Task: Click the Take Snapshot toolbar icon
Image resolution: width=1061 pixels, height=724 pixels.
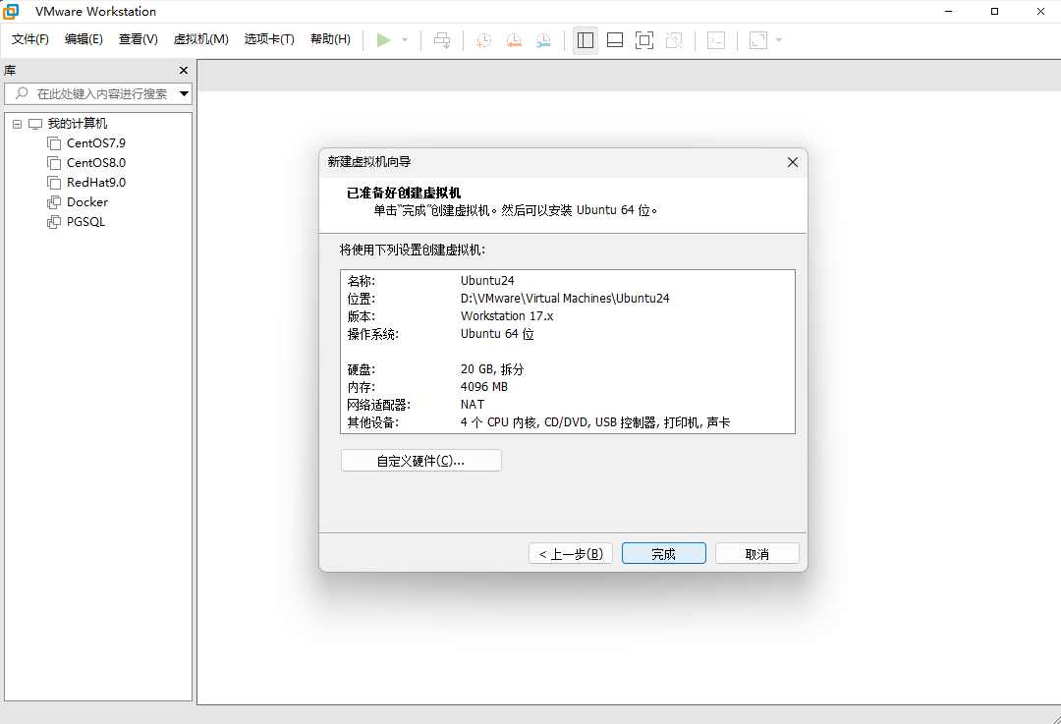Action: [x=483, y=40]
